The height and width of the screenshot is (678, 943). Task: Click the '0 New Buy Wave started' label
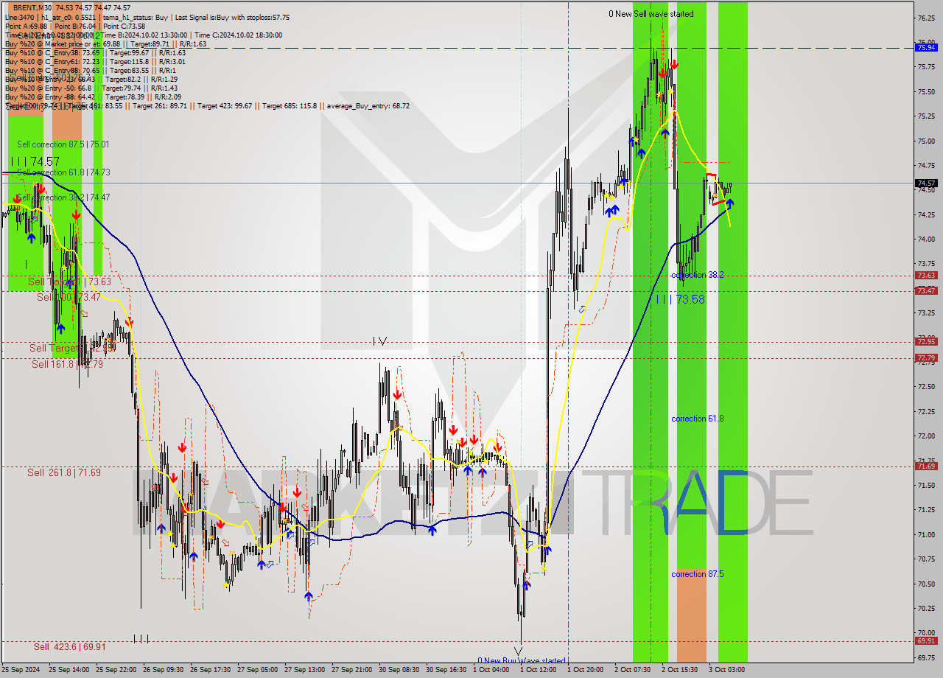click(x=521, y=661)
